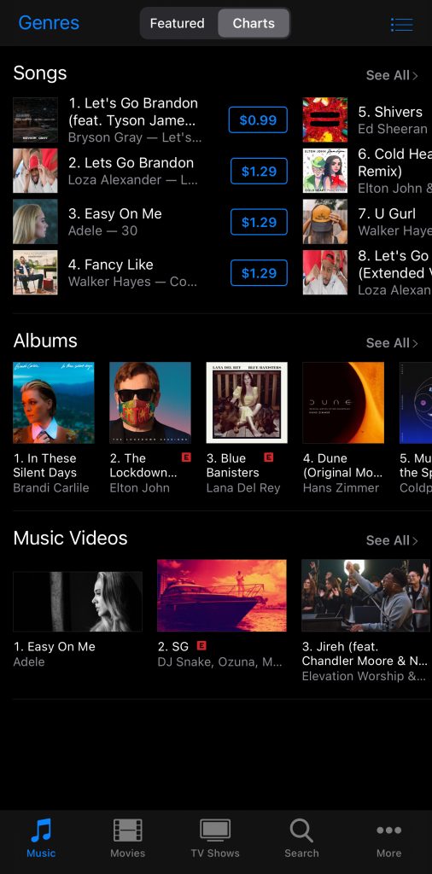Expand Songs with See All

pos(391,75)
